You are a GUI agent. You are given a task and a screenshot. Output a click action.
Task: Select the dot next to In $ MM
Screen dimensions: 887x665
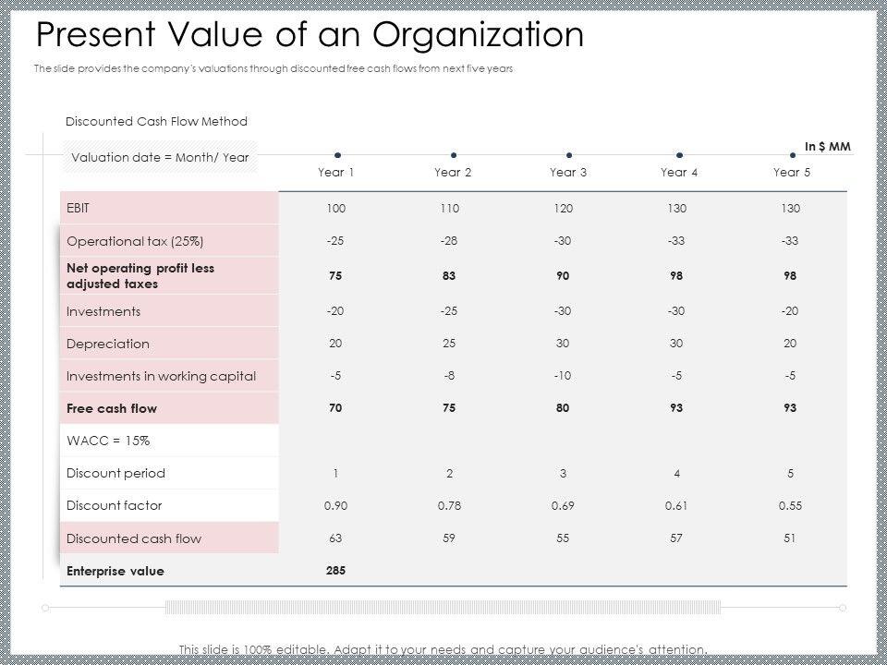(x=794, y=155)
